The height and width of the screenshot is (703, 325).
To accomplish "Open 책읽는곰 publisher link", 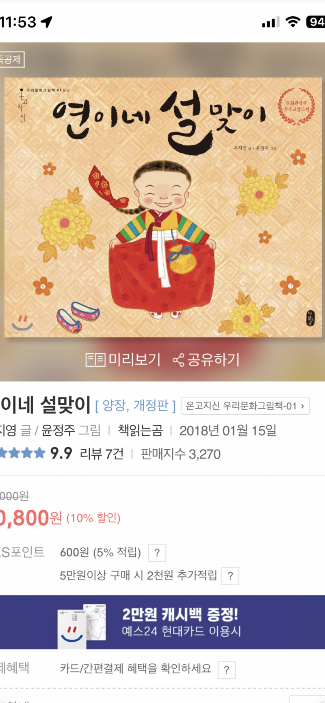I will pos(140,430).
